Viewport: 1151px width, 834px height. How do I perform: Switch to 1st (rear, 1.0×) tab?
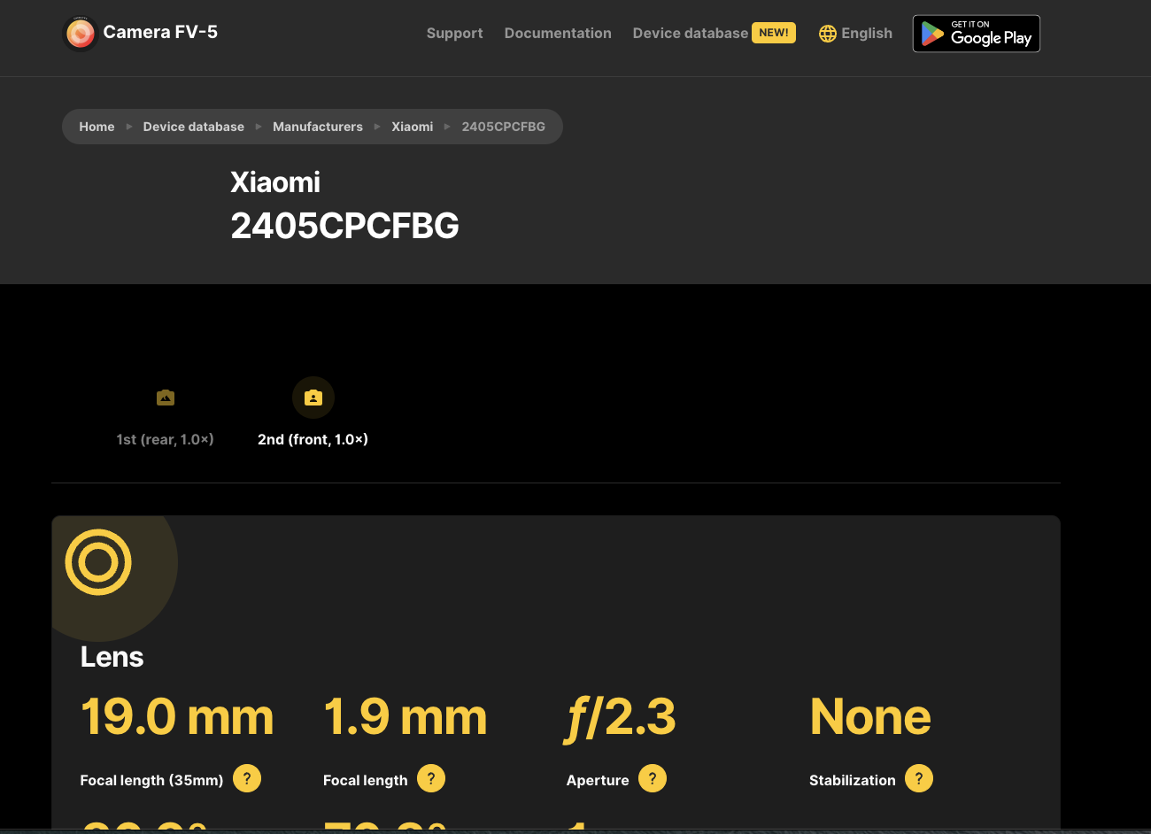pos(166,439)
